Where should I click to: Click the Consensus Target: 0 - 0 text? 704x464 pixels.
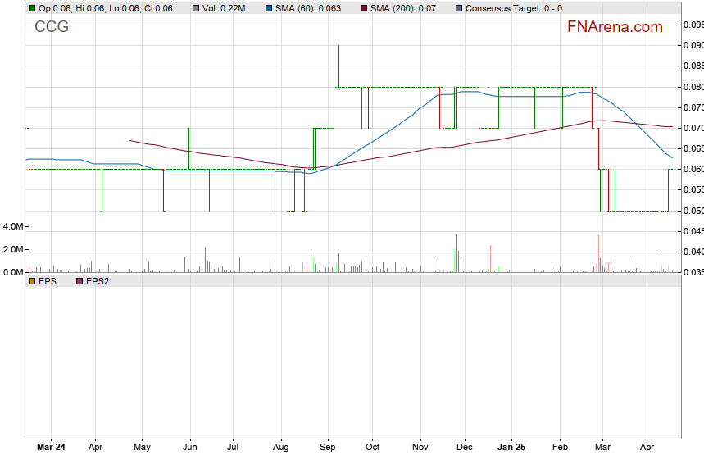(514, 8)
